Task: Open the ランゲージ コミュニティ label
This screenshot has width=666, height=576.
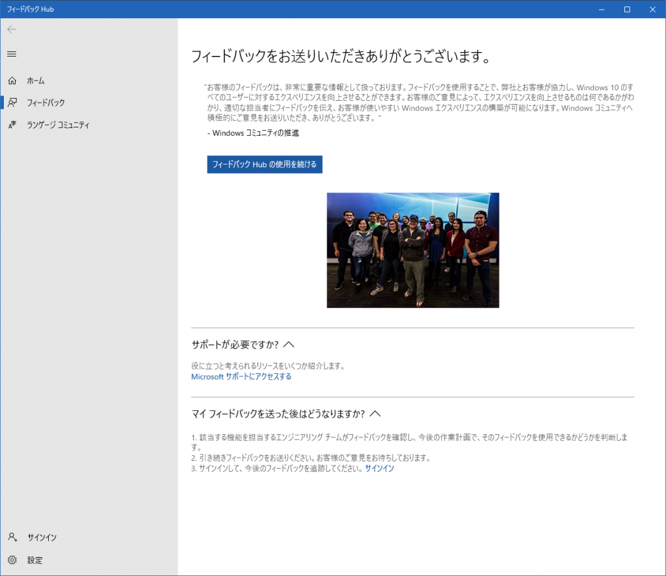Action: [x=58, y=125]
